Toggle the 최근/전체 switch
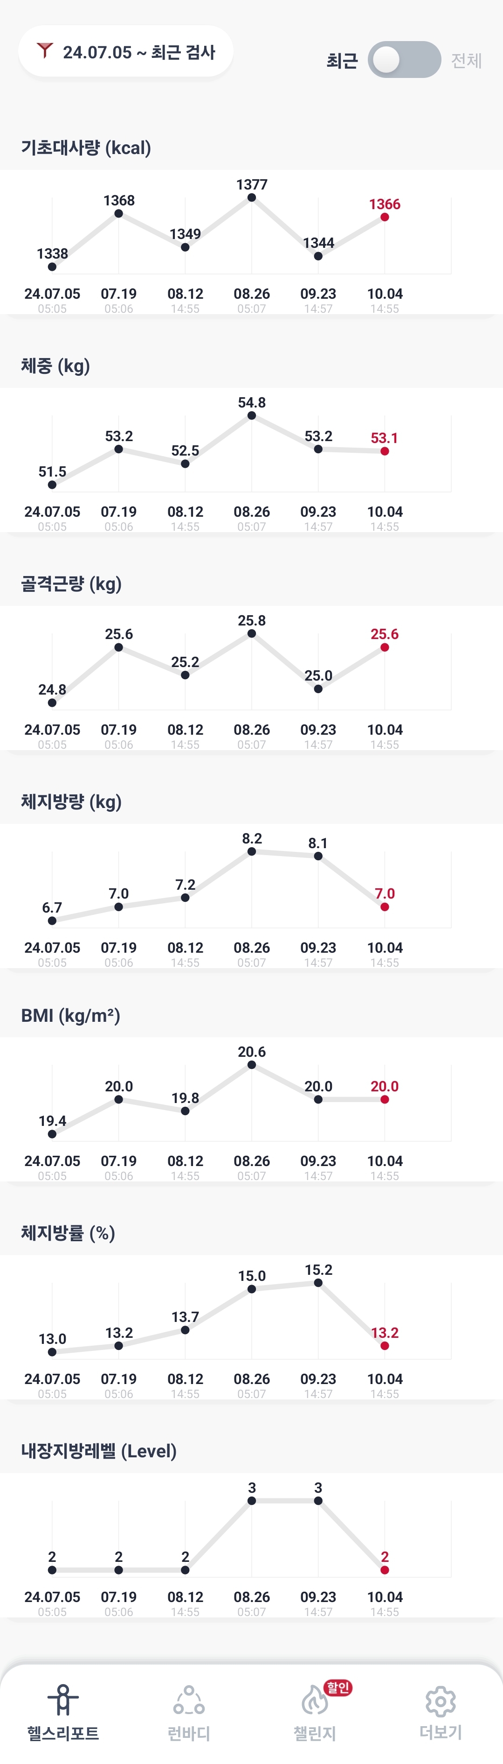This screenshot has width=503, height=1764. coord(405,60)
